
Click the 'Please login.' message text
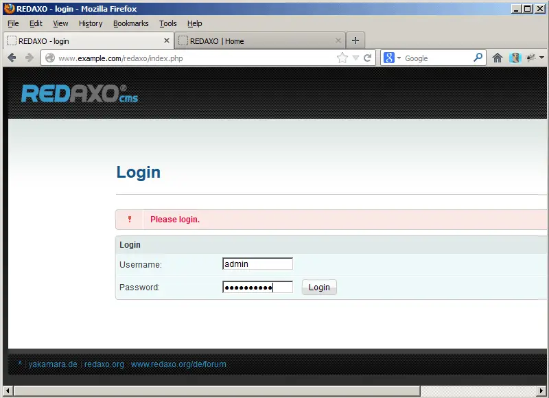(x=175, y=220)
